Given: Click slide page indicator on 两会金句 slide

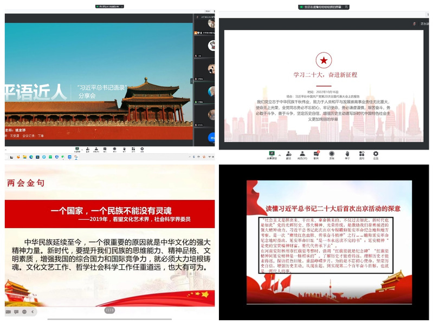Looking at the screenshot, I should click(109, 310).
